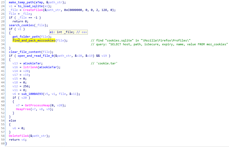Image resolution: width=229 pixels, height=147 pixels.
Task: Select the HeapFree function call
Action: pyautogui.click(x=23, y=109)
